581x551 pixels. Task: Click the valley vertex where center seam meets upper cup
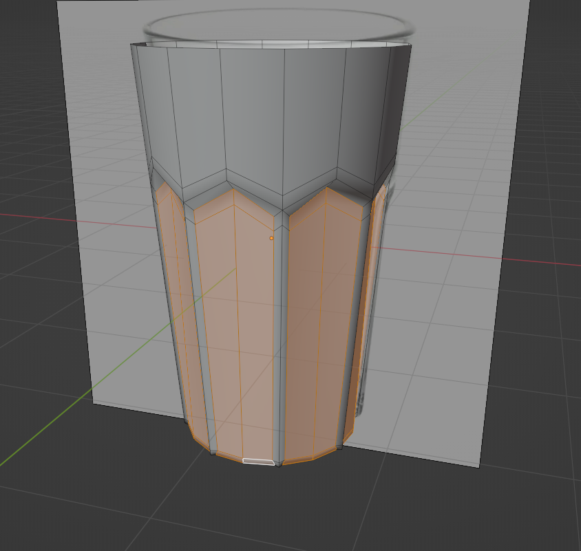(x=283, y=210)
